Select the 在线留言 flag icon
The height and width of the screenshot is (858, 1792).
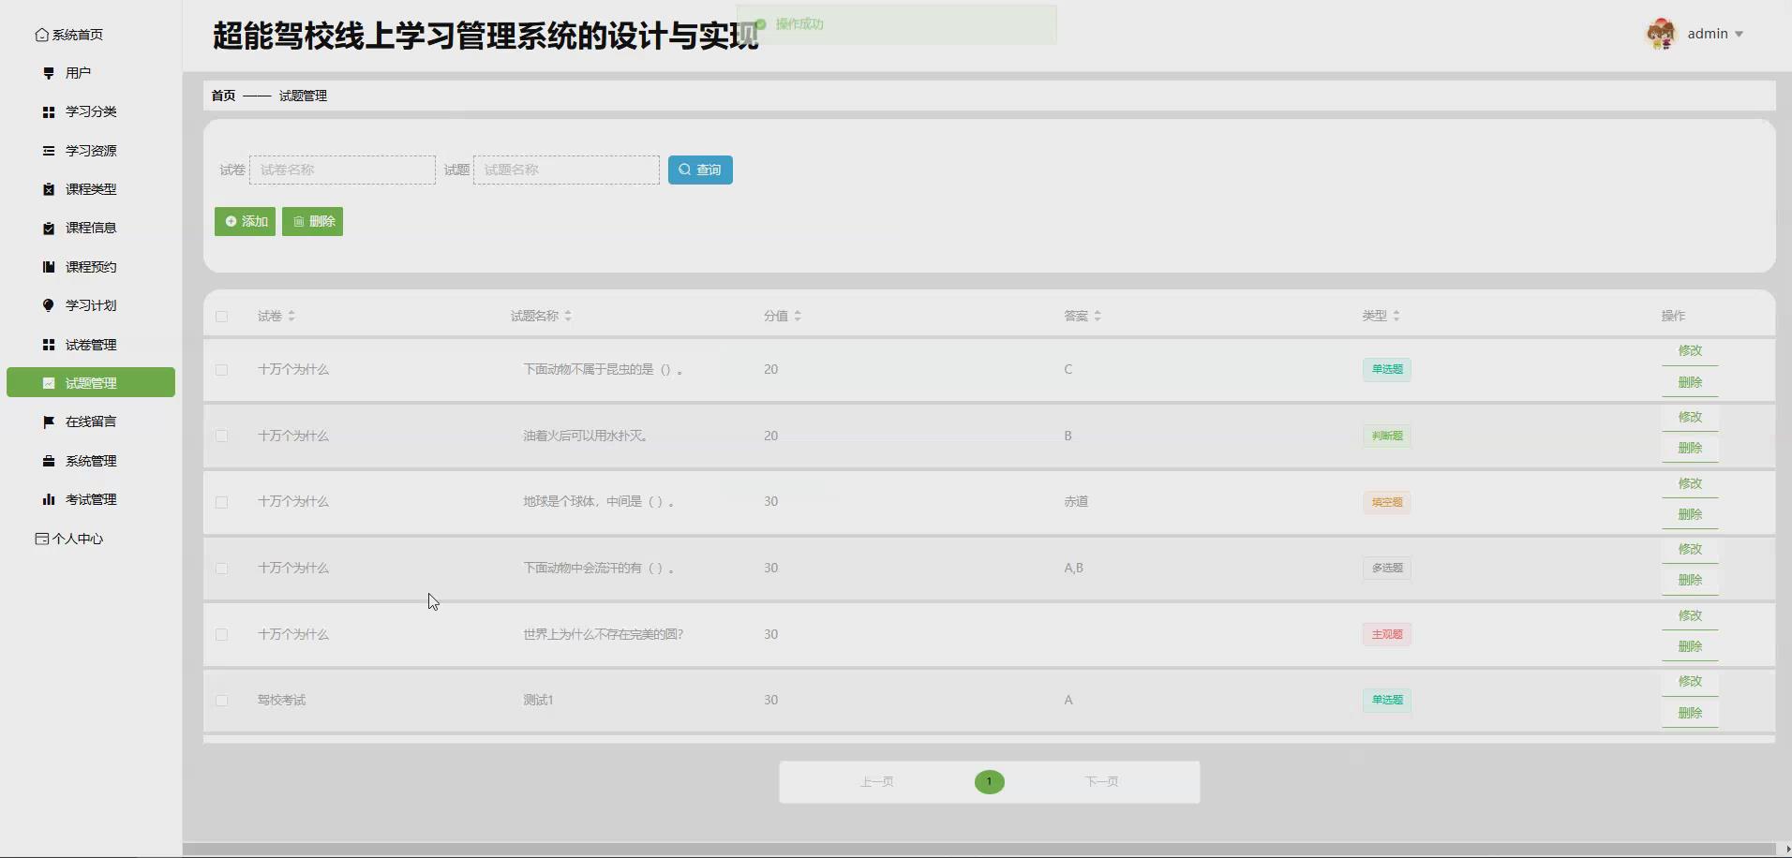(47, 422)
